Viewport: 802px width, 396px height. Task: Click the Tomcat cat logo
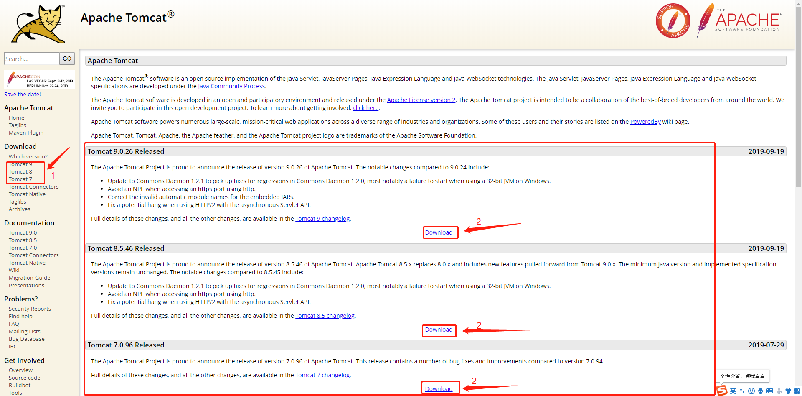38,24
